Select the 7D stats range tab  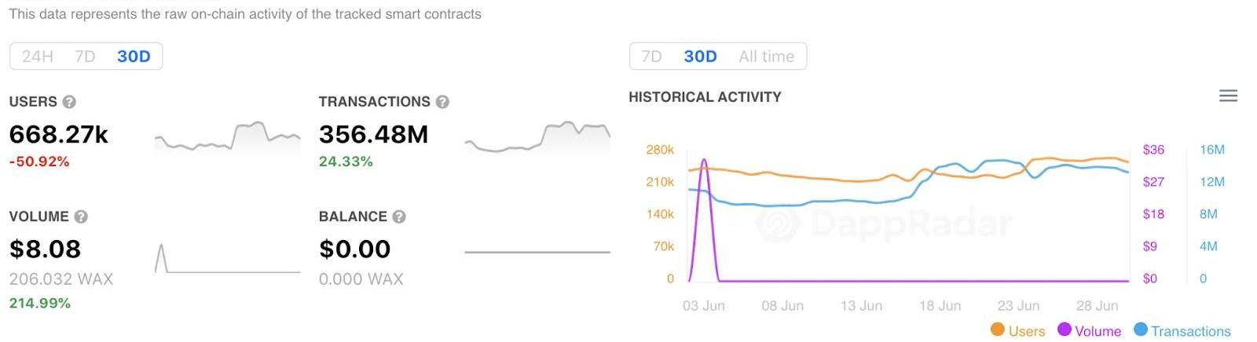point(85,56)
